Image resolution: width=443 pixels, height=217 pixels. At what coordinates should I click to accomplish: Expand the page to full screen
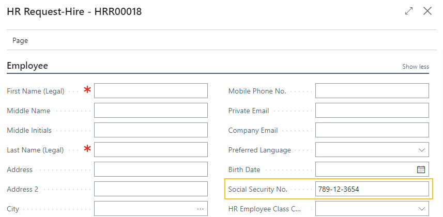click(x=409, y=11)
